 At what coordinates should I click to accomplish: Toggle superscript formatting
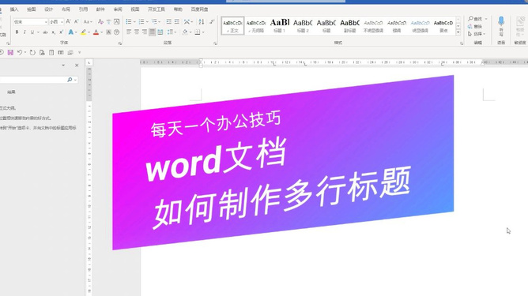tap(61, 32)
